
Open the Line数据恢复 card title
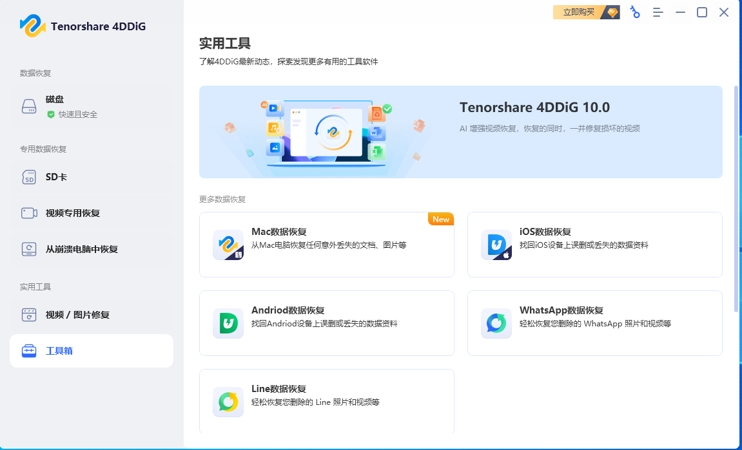point(278,389)
